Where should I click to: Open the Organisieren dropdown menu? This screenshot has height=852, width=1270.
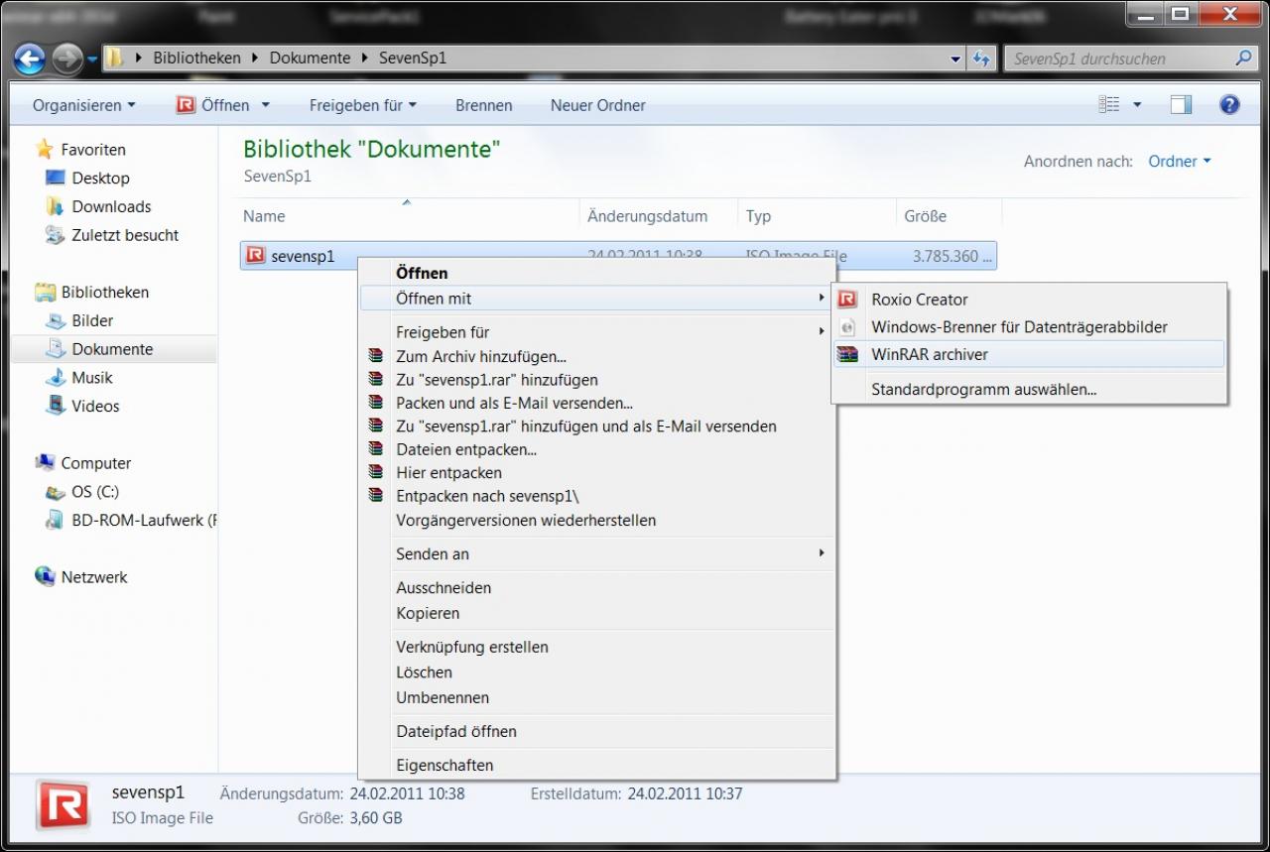tap(83, 105)
